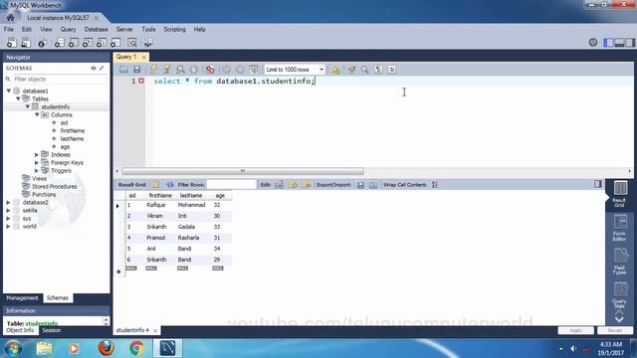
Task: Save the script with the floppy disk icon
Action: pos(137,70)
